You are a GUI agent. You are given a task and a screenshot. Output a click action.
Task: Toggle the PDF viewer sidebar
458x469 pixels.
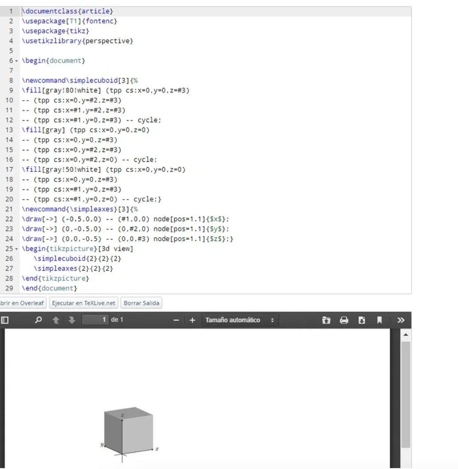pyautogui.click(x=4, y=320)
